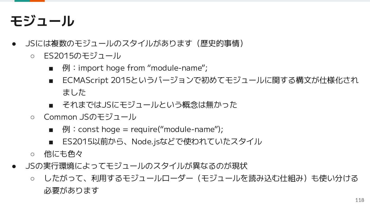Click the filled bullet before JSの実行環境
The width and height of the screenshot is (370, 208).
coord(14,166)
